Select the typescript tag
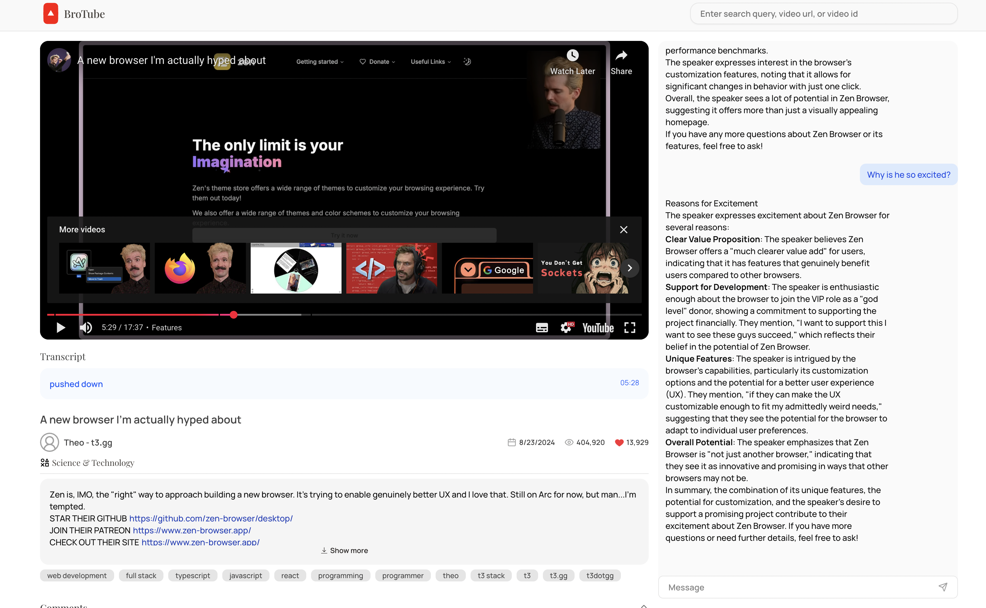Viewport: 986px width, 608px height. [192, 575]
